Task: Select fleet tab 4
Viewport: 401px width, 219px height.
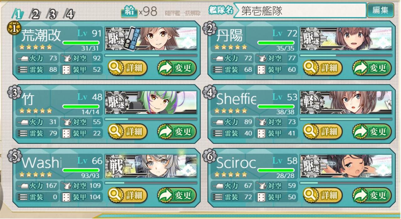Action: click(69, 14)
